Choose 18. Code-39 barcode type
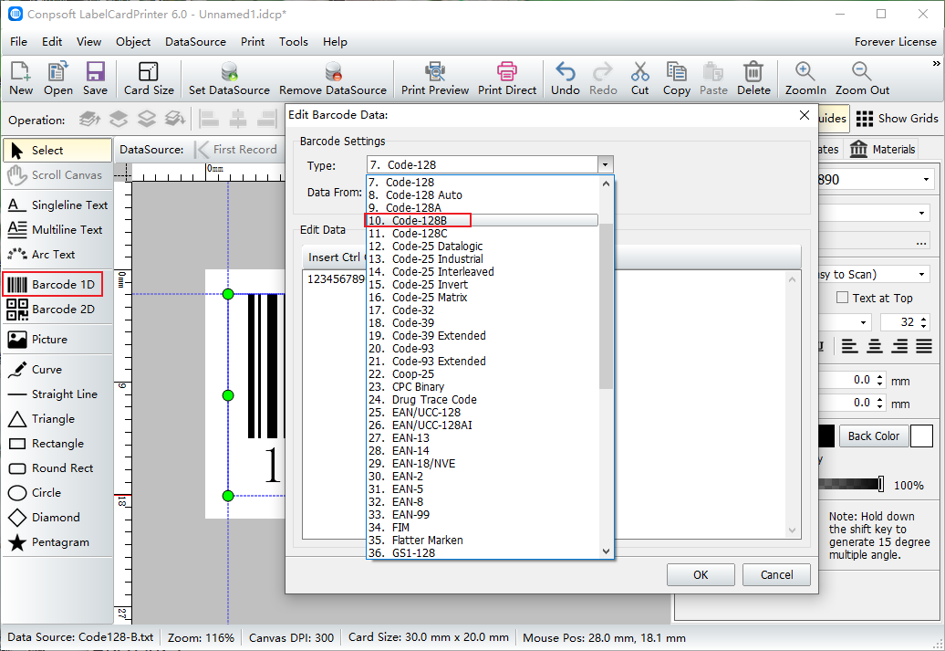945x651 pixels. [x=483, y=323]
